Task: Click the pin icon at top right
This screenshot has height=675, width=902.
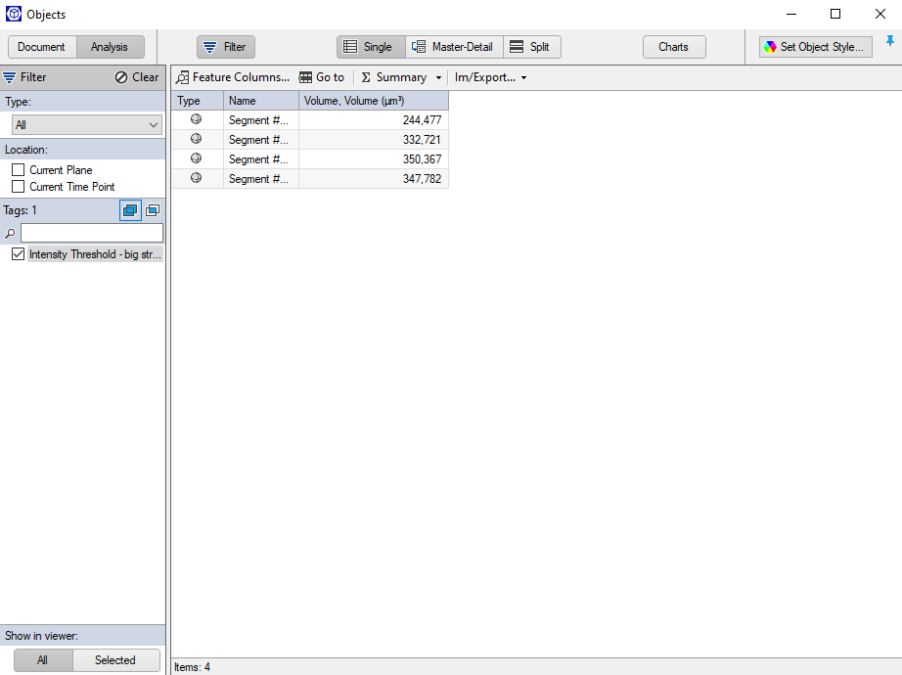Action: coord(892,41)
